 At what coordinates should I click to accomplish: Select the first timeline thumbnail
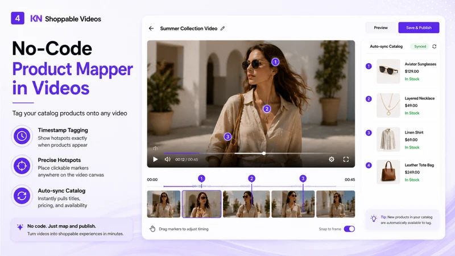[x=164, y=204]
